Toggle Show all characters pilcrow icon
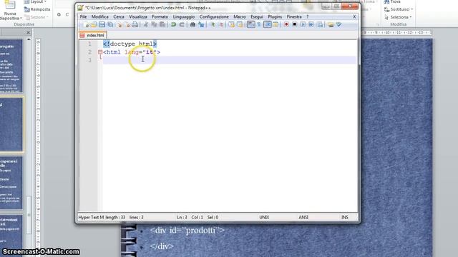 pos(259,25)
